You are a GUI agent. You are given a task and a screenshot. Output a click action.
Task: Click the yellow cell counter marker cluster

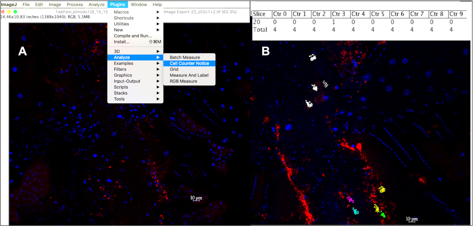(x=382, y=189)
